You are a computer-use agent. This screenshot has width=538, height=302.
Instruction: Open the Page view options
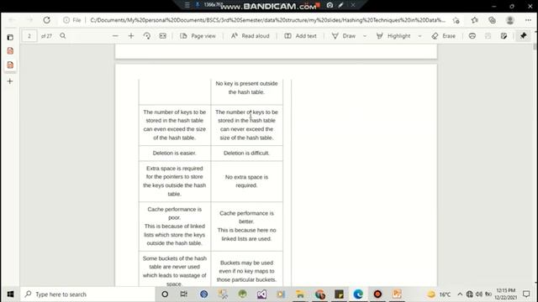198,36
